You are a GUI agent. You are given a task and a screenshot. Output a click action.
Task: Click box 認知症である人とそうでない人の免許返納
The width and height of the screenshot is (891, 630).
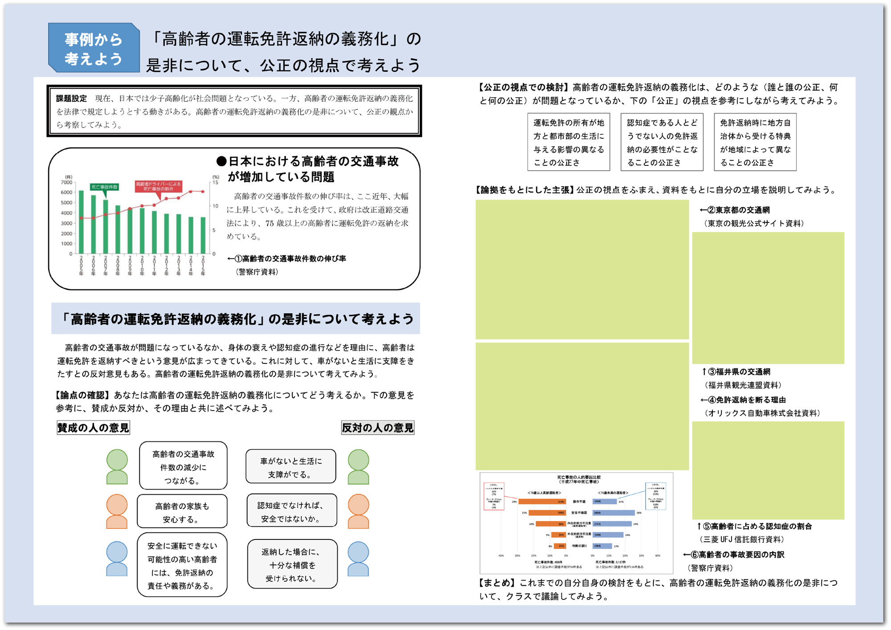662,142
